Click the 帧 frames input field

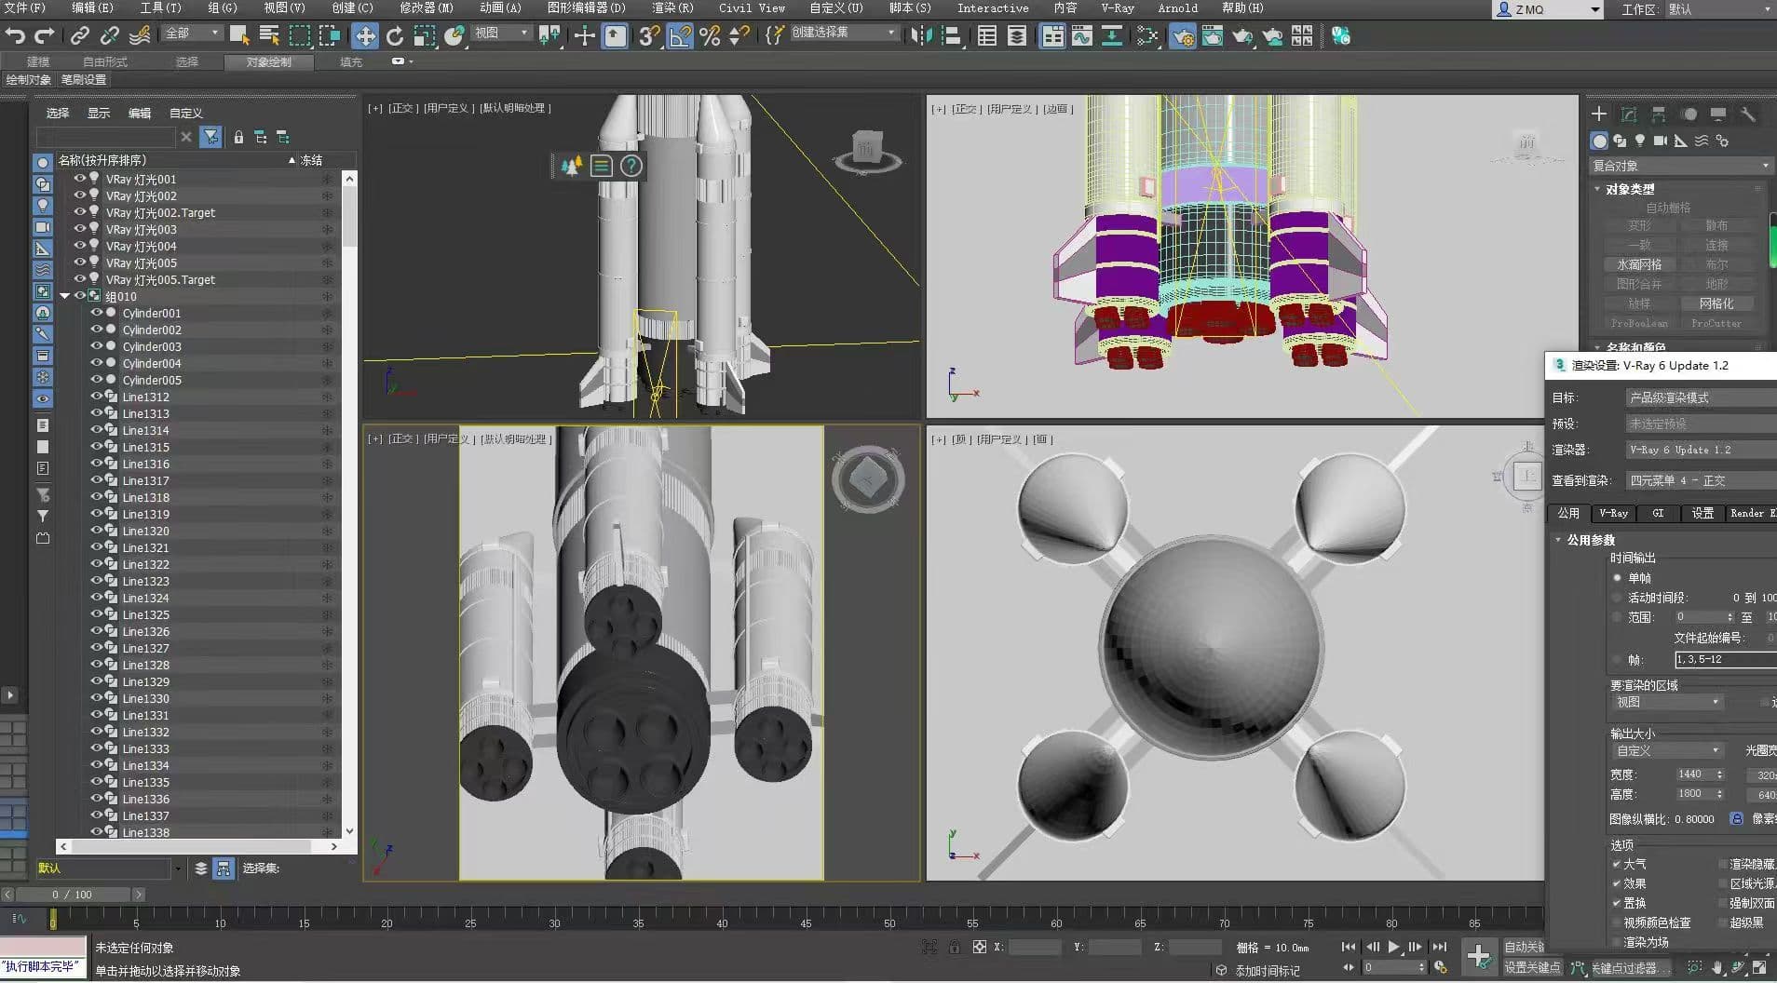[1723, 659]
